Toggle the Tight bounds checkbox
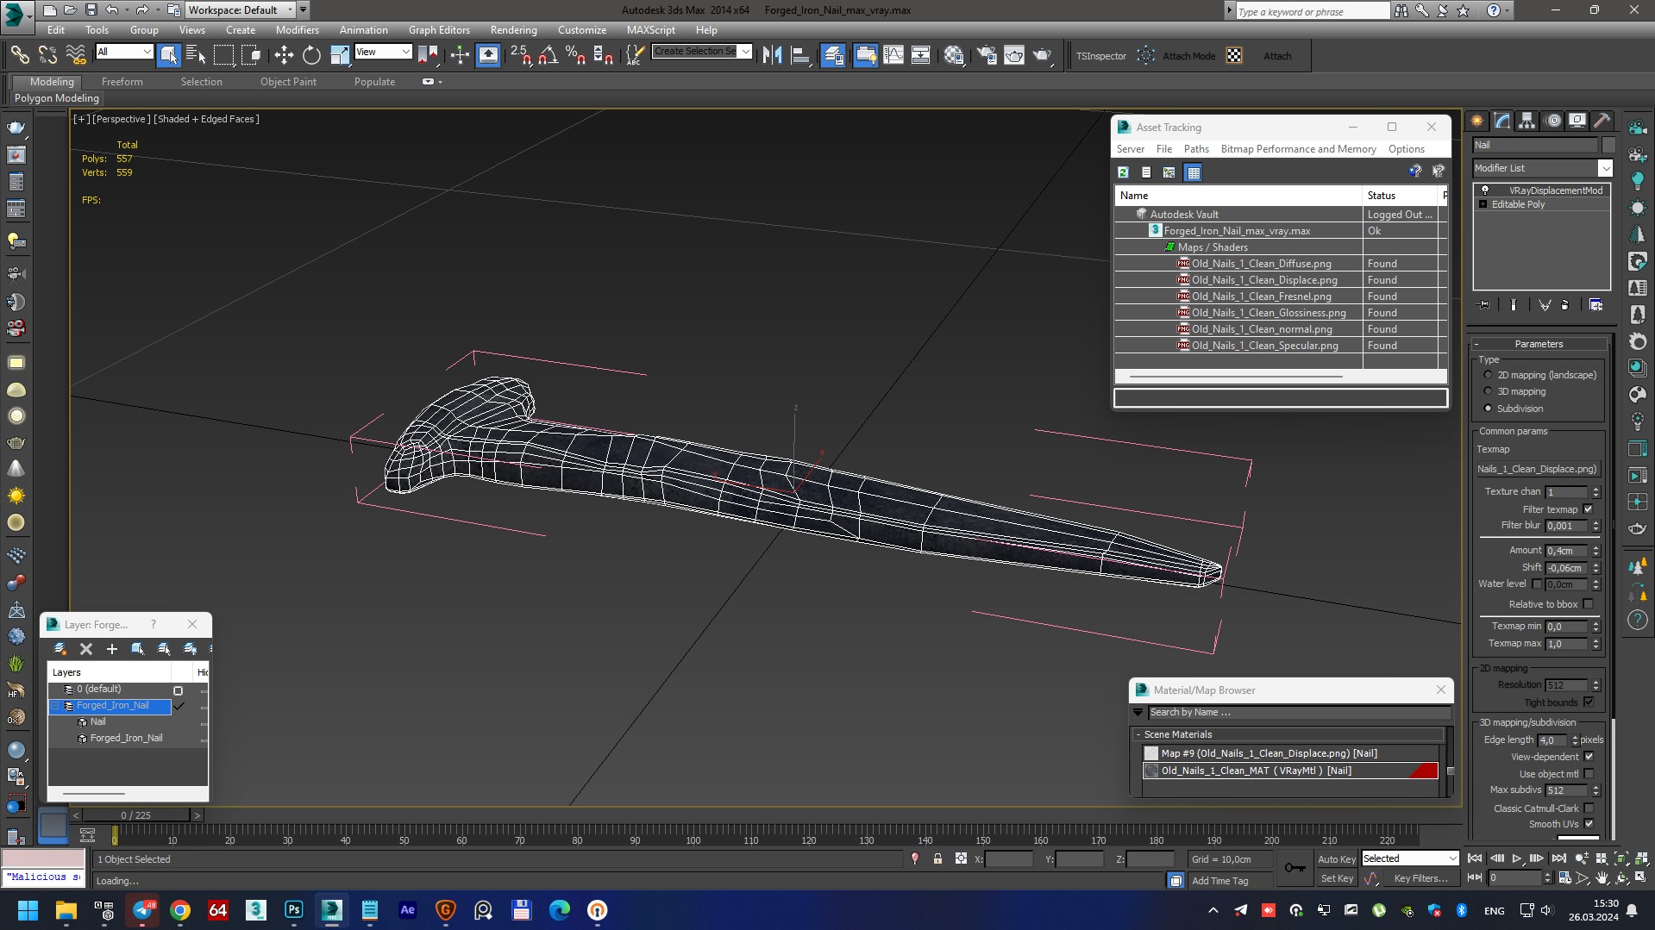Screen dimensions: 1655x930 1588,702
